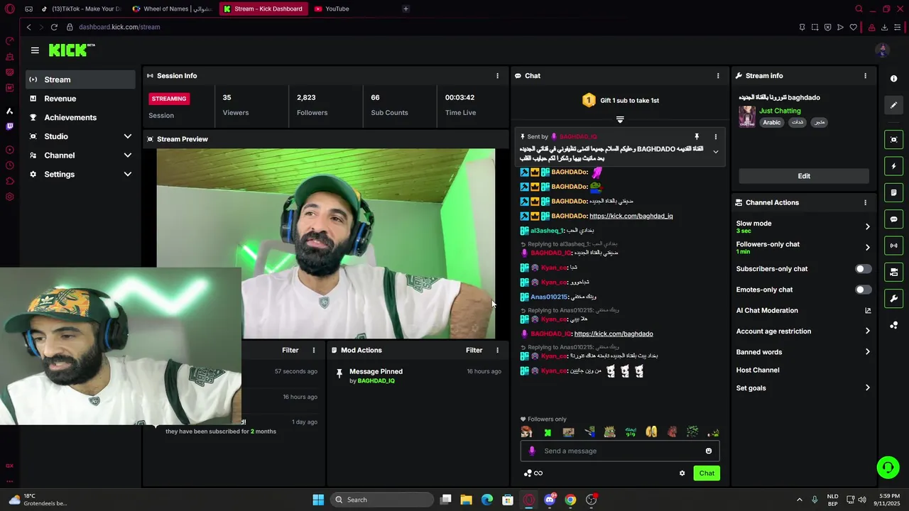909x511 pixels.
Task: Toggle the wrench widget icon in right bar
Action: (894, 298)
